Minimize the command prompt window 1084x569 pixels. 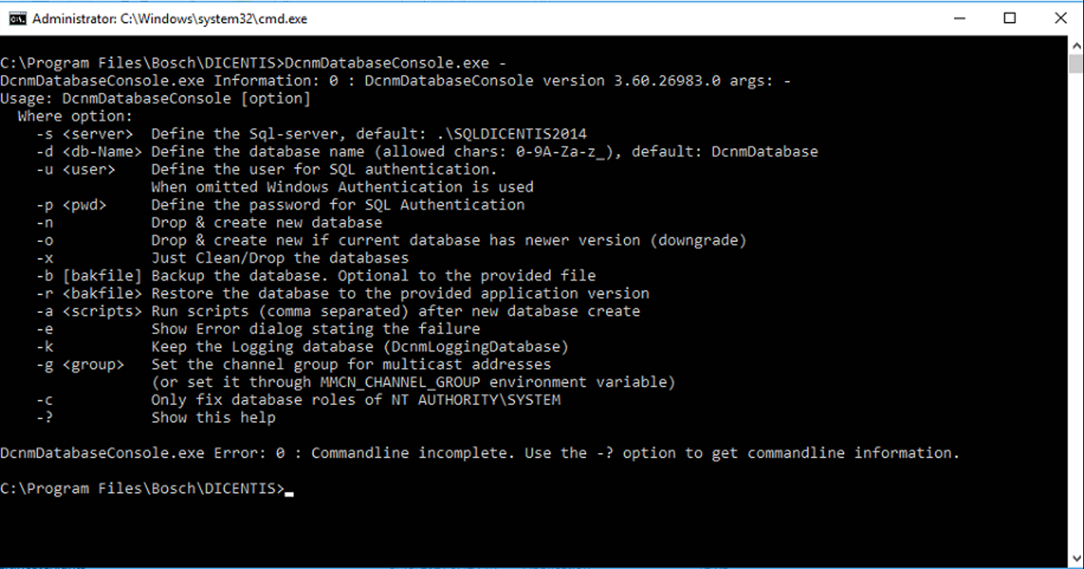pyautogui.click(x=960, y=18)
